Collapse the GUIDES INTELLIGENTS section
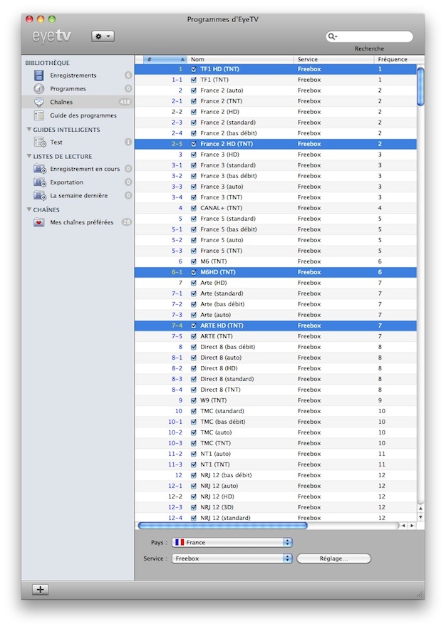Screen dimensions: 446x629 (29, 130)
